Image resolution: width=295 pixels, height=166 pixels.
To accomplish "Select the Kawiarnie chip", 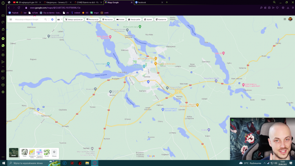I will point(161,19).
